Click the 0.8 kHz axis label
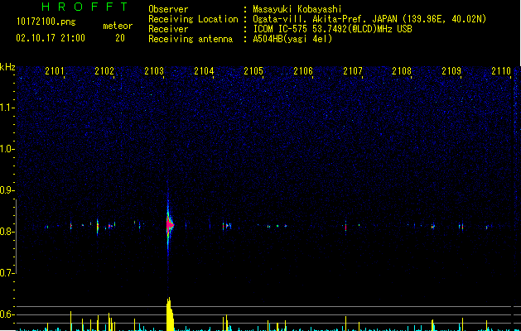Viewport: 521px width, 331px height. (x=7, y=232)
